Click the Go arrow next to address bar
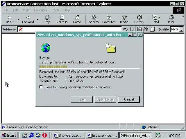Screen dimensions: 186x139 tap(126, 29)
